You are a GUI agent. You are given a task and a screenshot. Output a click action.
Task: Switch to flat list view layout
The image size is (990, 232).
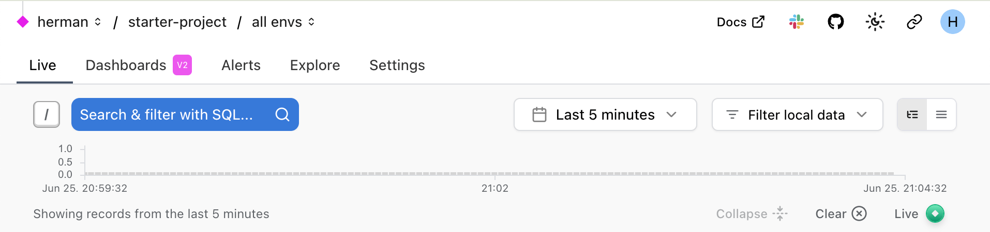click(941, 114)
